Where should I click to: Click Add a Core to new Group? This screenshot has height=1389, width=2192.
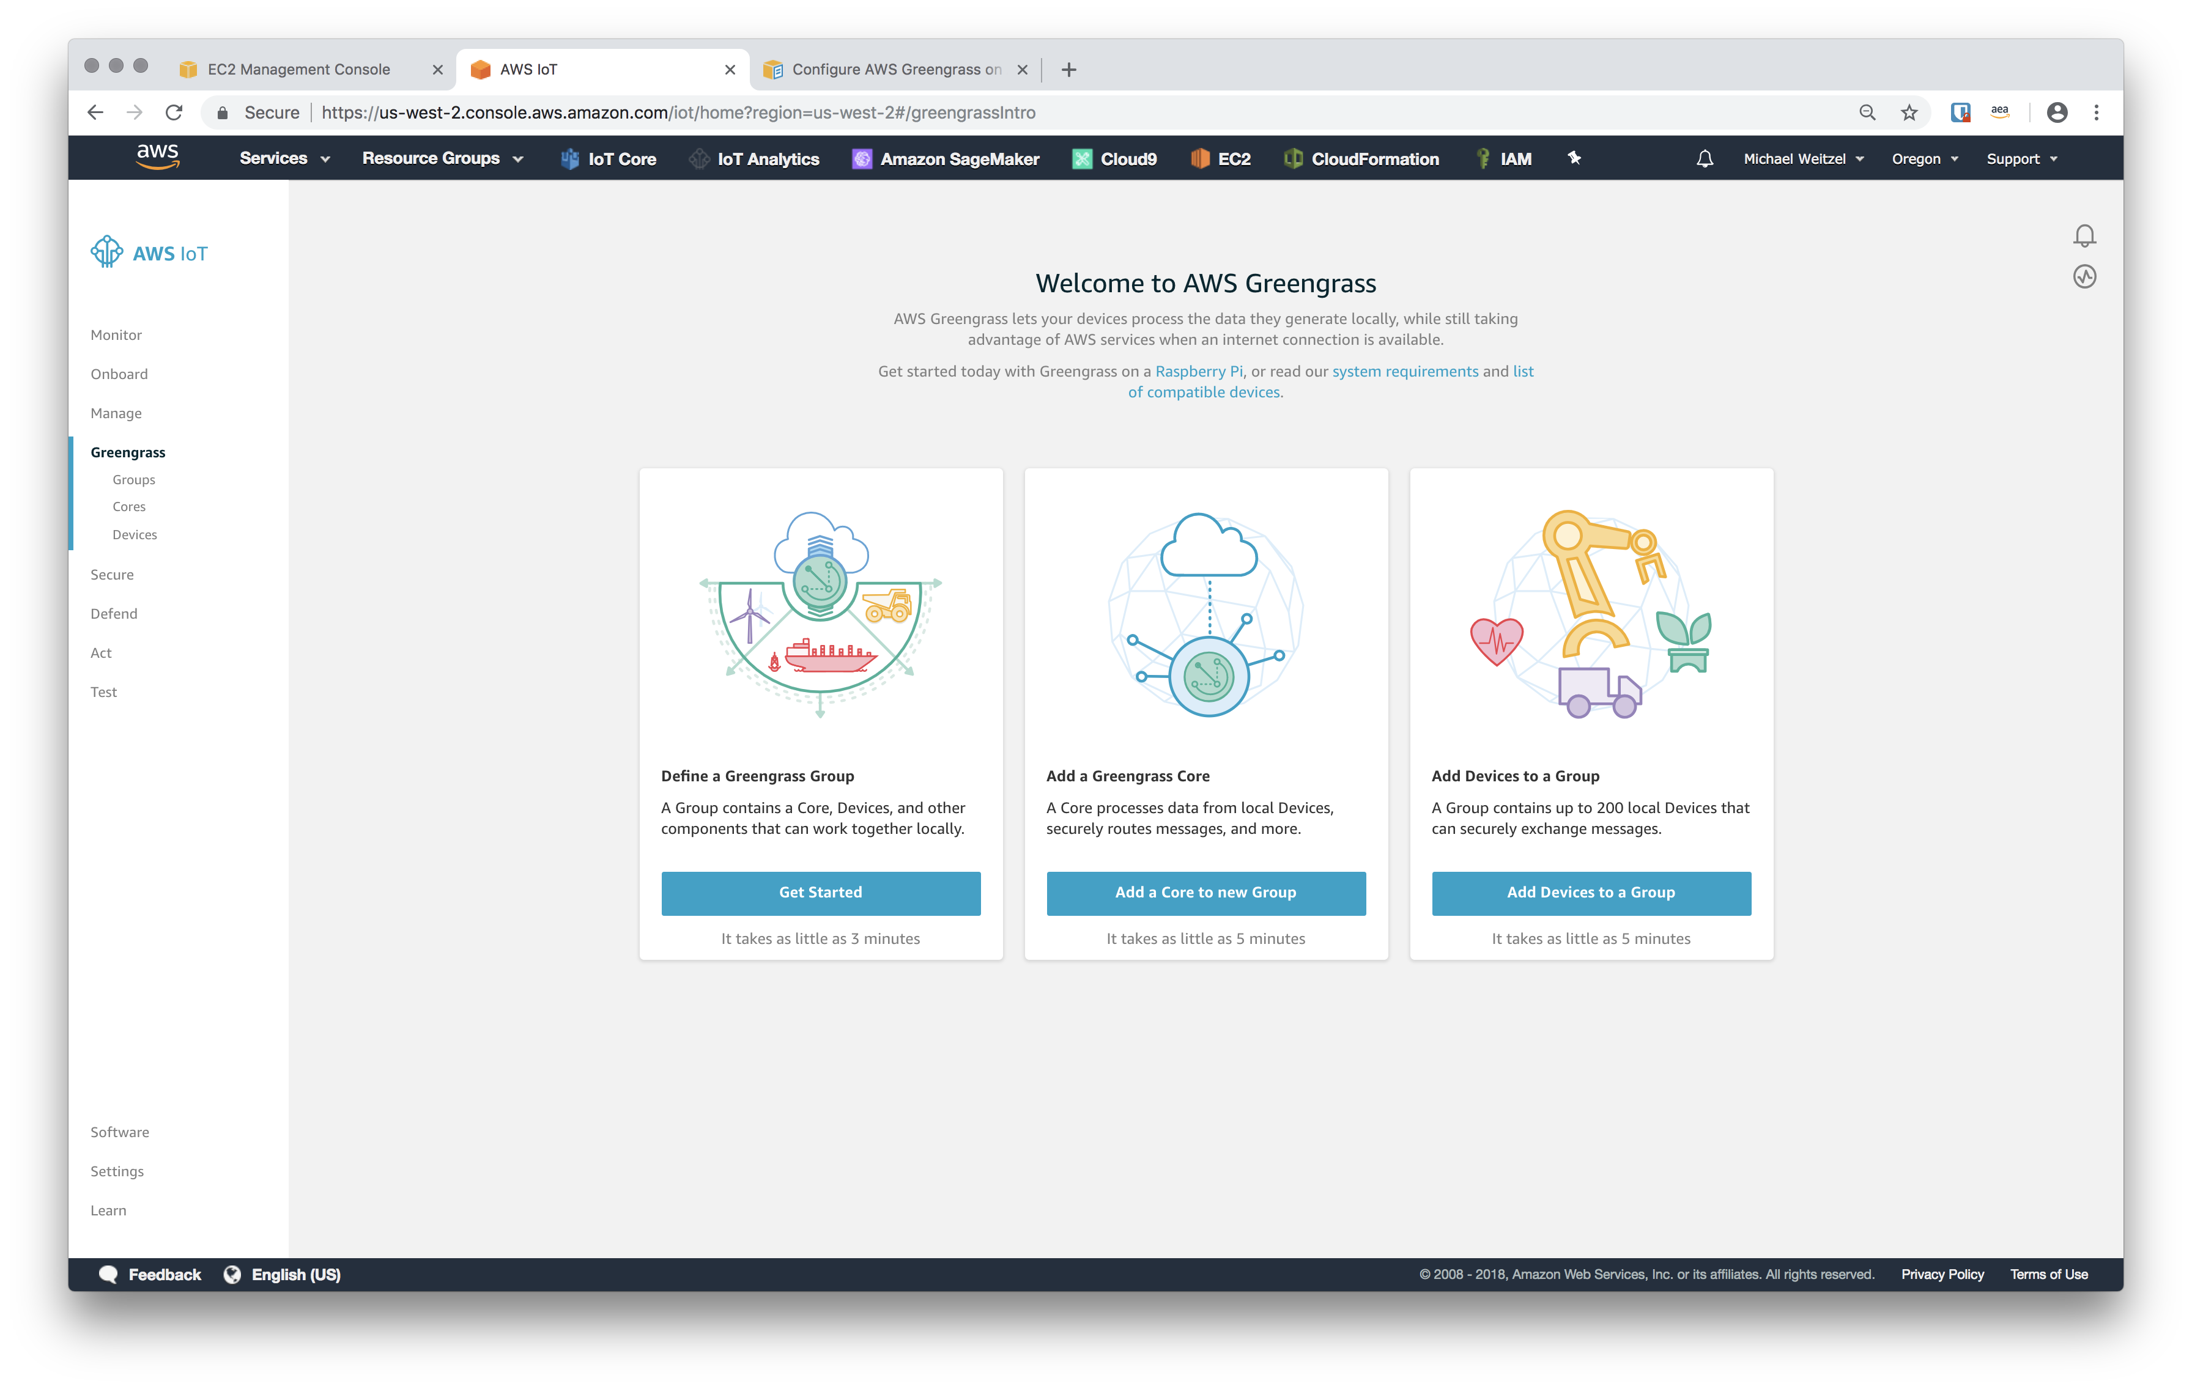point(1205,893)
